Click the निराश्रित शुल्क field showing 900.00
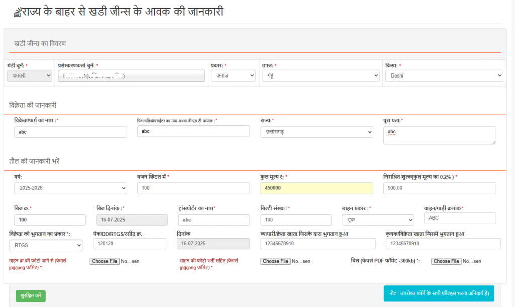Viewport: 515px width, 307px height. 440,188
